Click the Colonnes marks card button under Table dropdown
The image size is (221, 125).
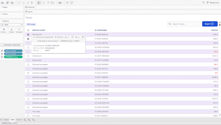(4, 31)
